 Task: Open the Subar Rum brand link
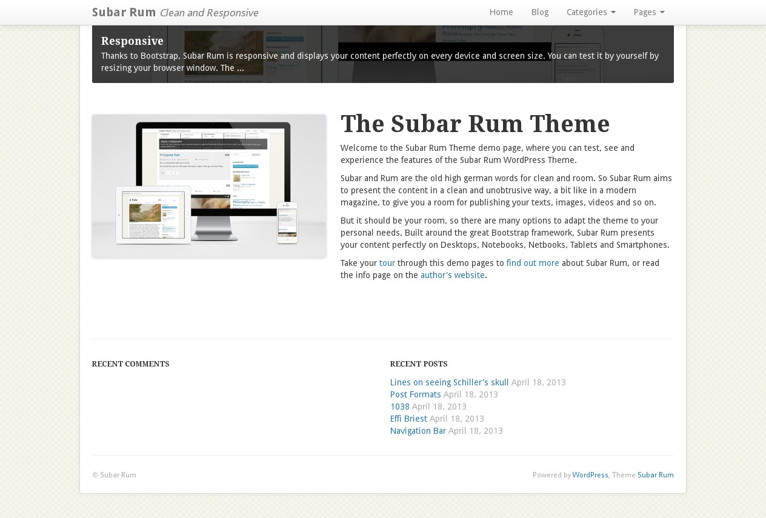coord(124,12)
